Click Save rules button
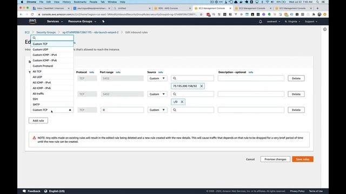 303,160
